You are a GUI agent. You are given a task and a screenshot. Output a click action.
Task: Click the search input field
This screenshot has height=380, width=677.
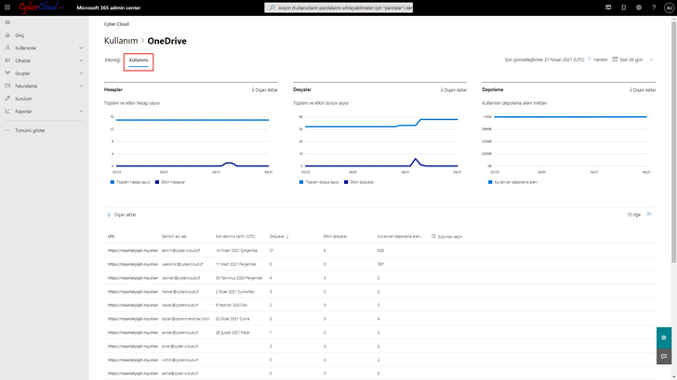(x=338, y=7)
